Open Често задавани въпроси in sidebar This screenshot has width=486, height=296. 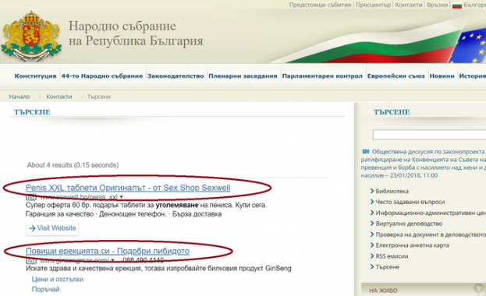click(x=410, y=202)
